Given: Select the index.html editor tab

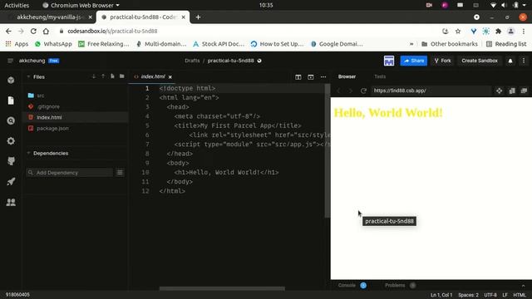Looking at the screenshot, I should 153,76.
